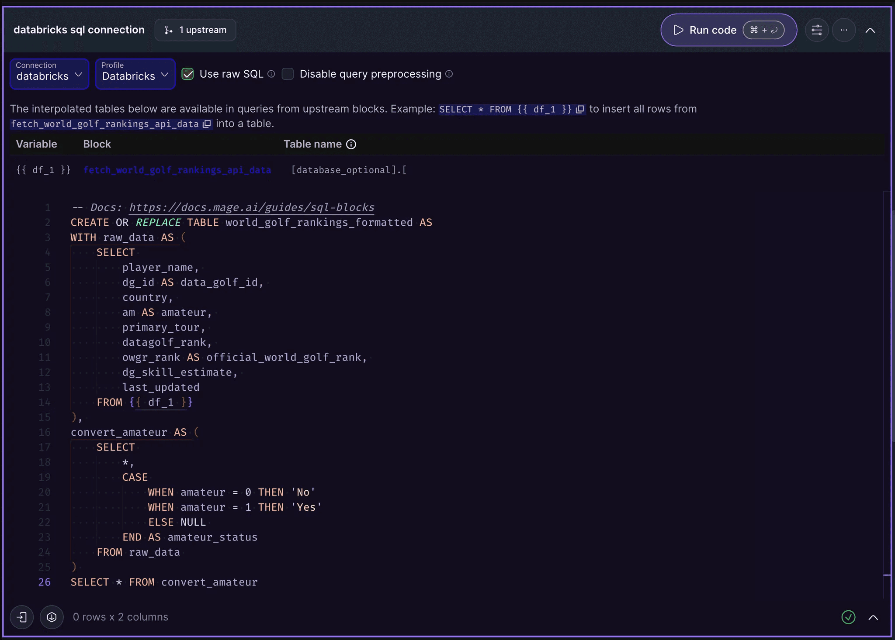Click the Variable column header
895x640 pixels.
[x=37, y=144]
